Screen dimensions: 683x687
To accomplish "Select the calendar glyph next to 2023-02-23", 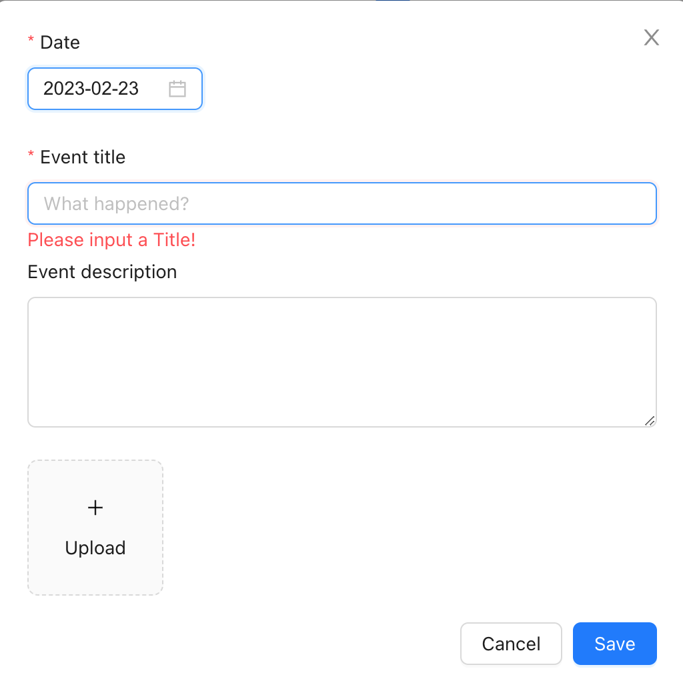I will coord(177,88).
